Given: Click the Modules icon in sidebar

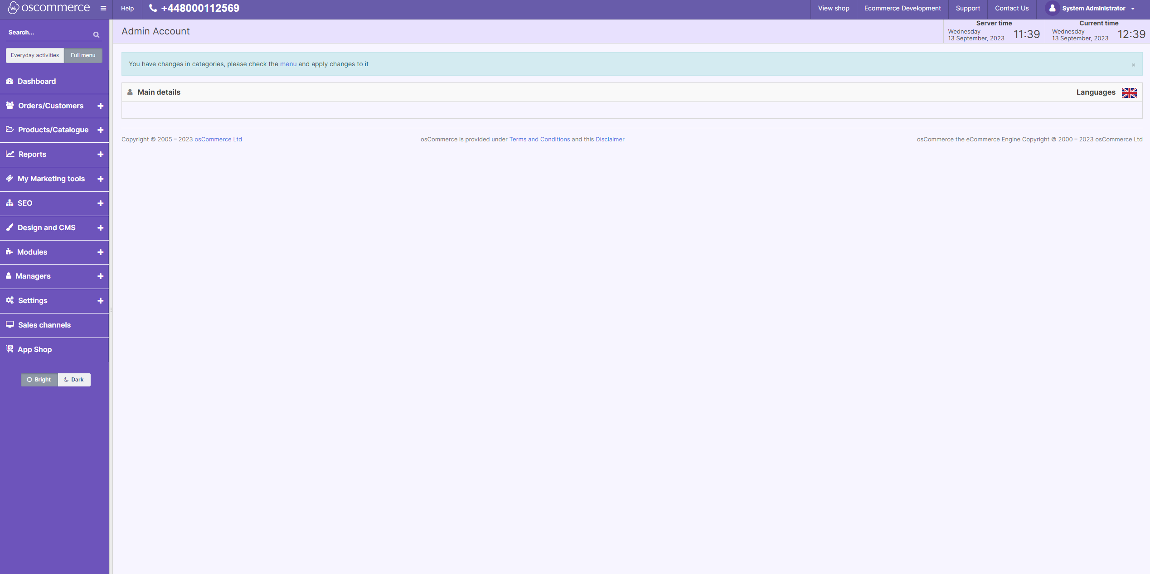Looking at the screenshot, I should tap(10, 251).
